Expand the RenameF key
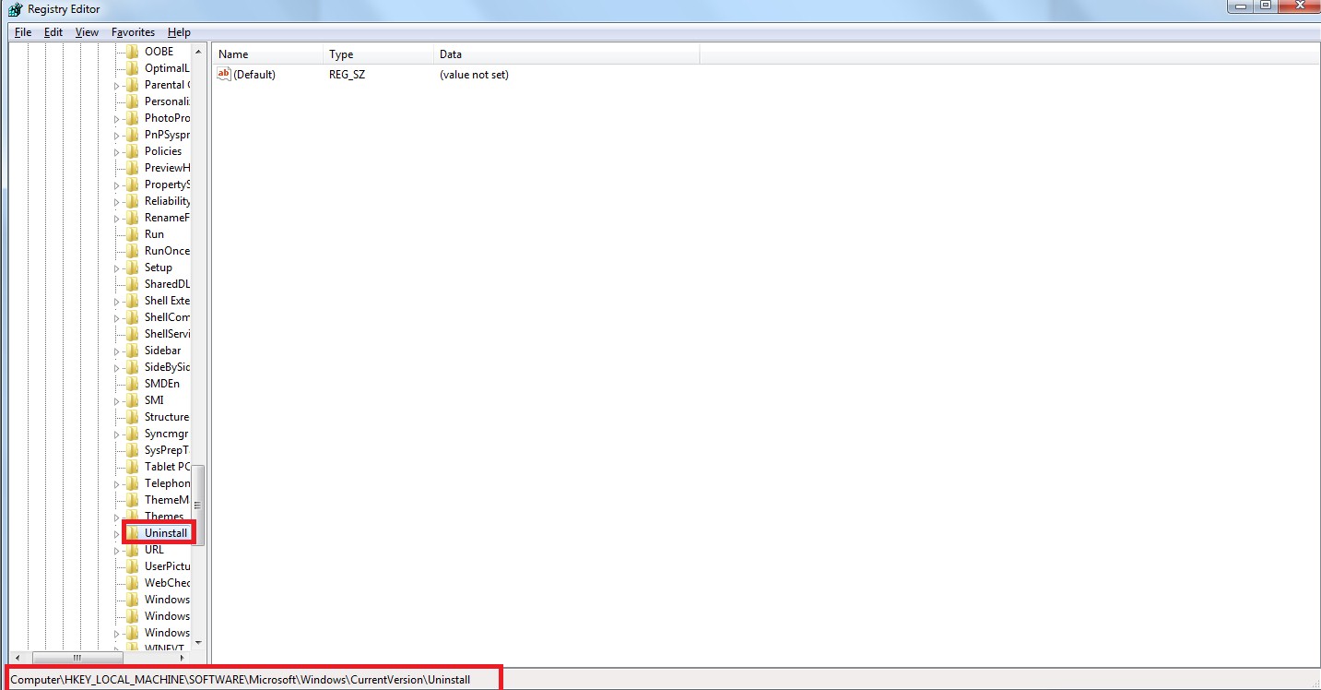 pos(117,219)
